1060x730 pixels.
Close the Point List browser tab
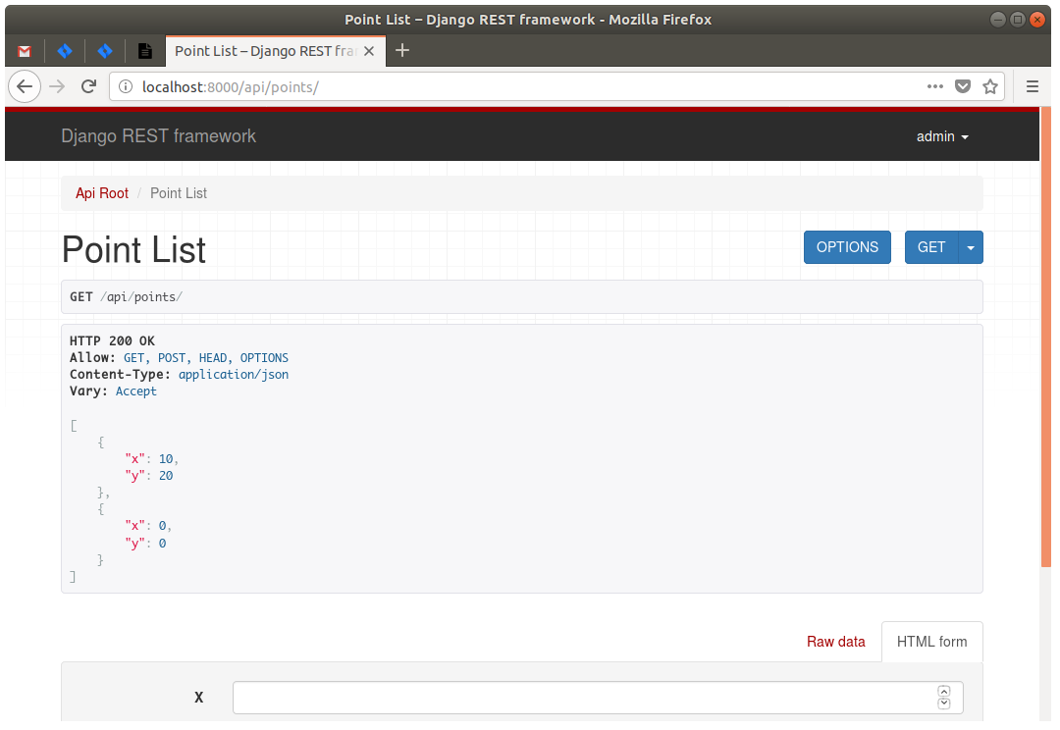click(369, 51)
